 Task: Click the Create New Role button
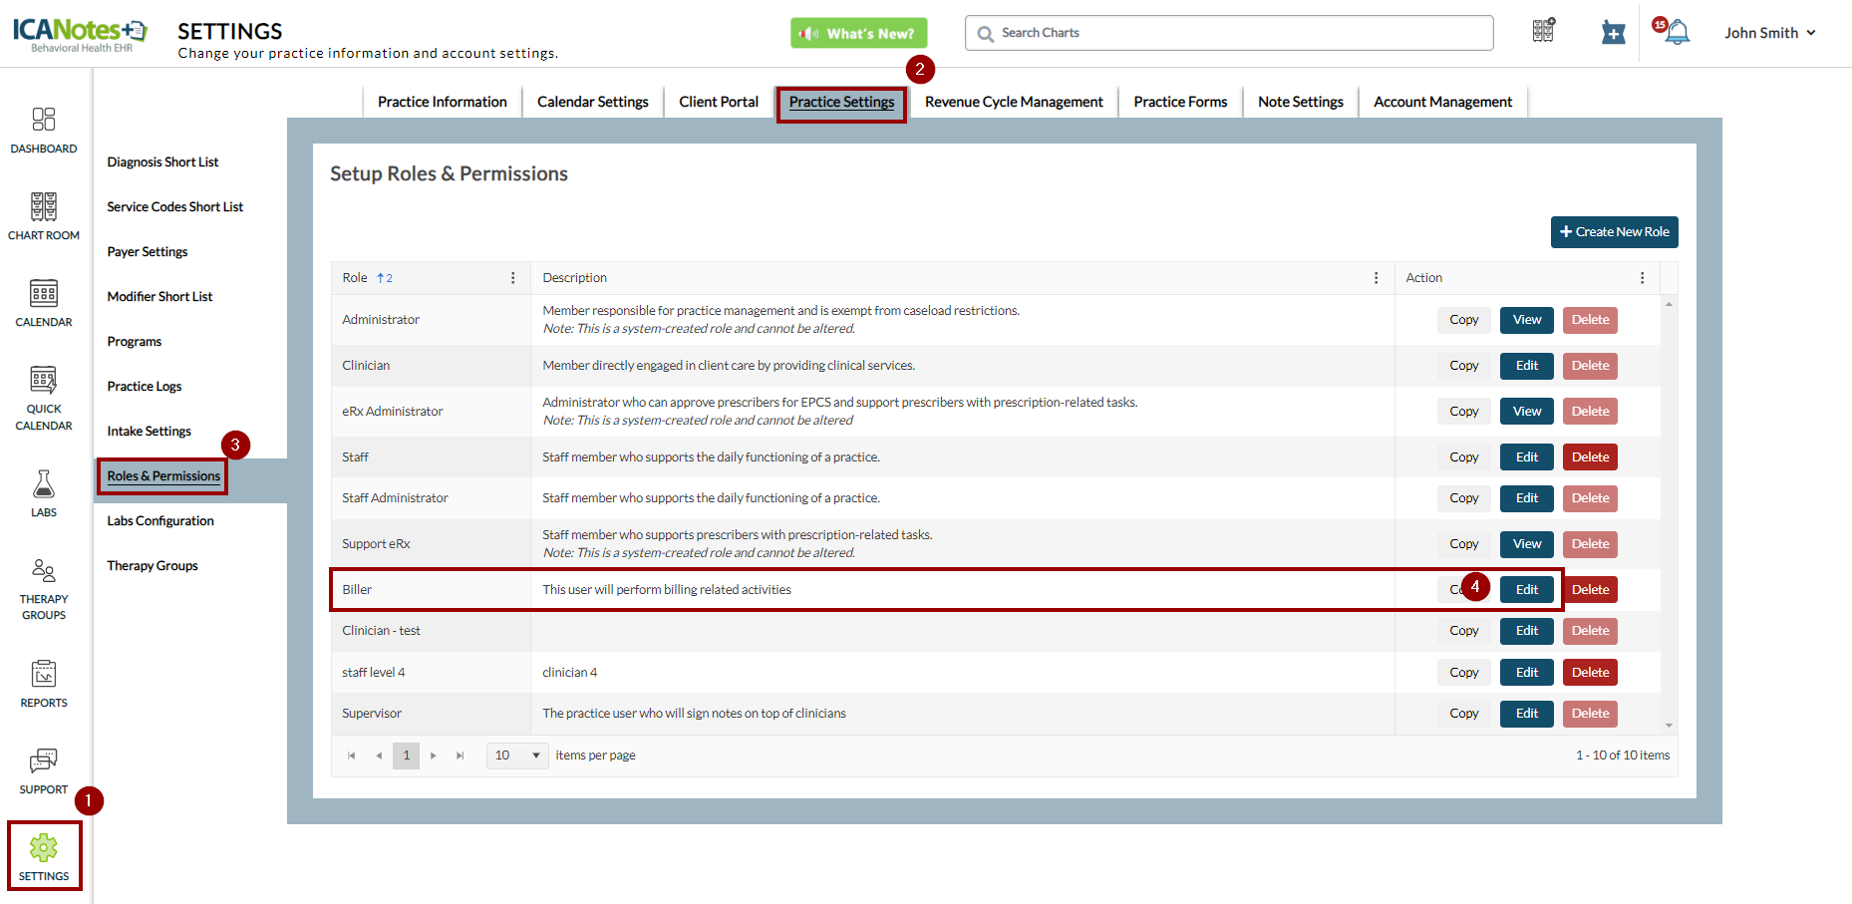(x=1614, y=232)
